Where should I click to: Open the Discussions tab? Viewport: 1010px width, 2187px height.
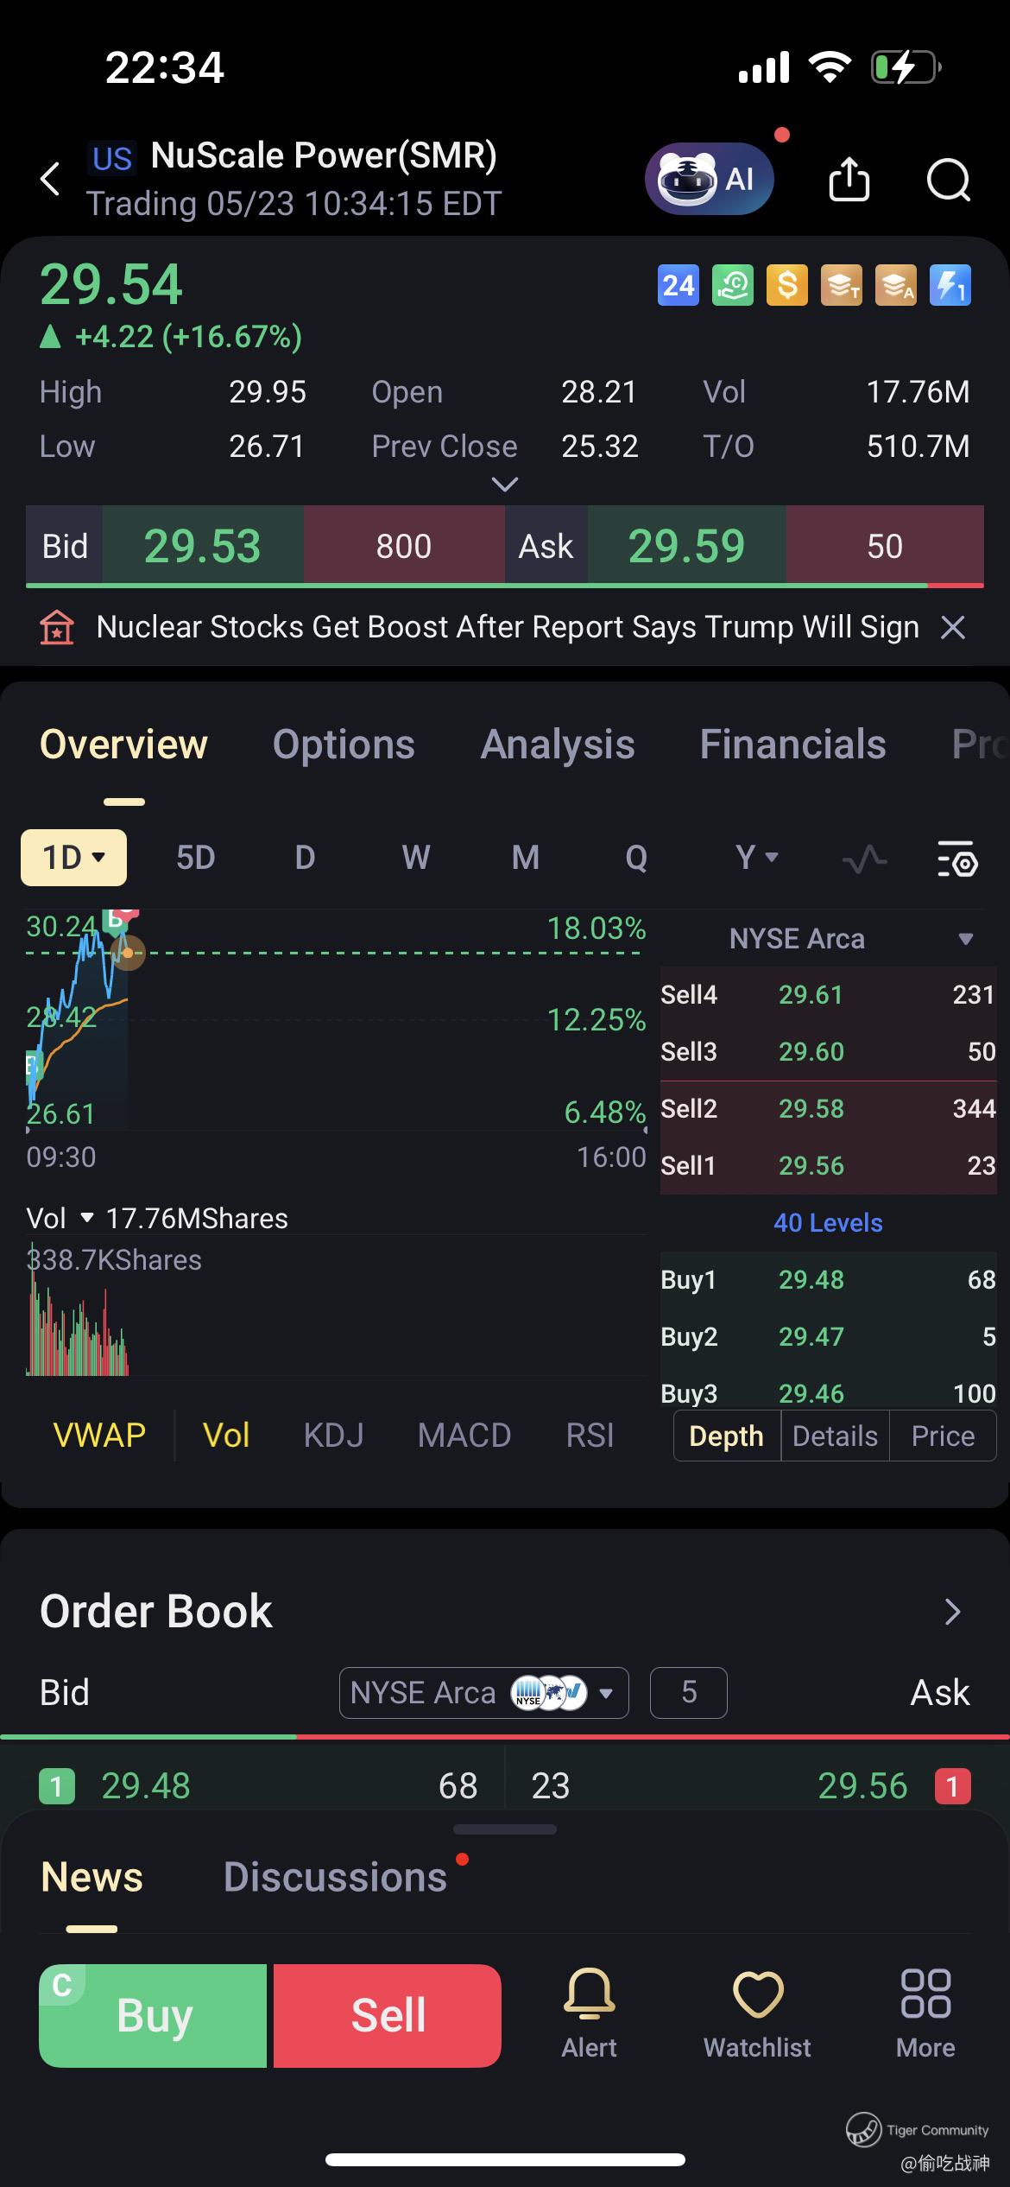[x=335, y=1877]
